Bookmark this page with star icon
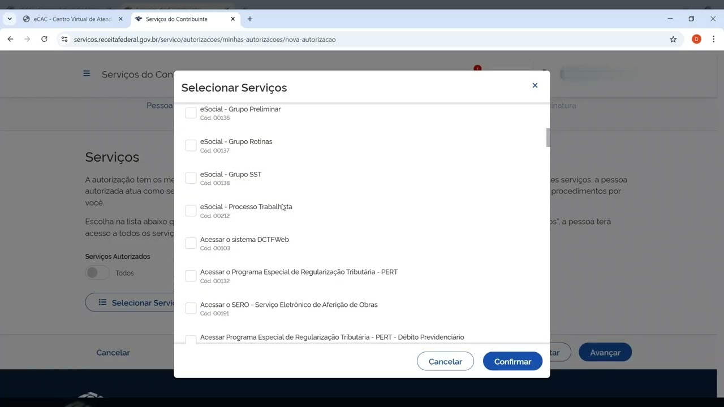Screen dimensions: 724x407 [x=673, y=40]
